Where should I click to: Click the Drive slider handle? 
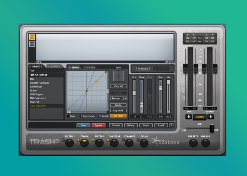point(142,104)
